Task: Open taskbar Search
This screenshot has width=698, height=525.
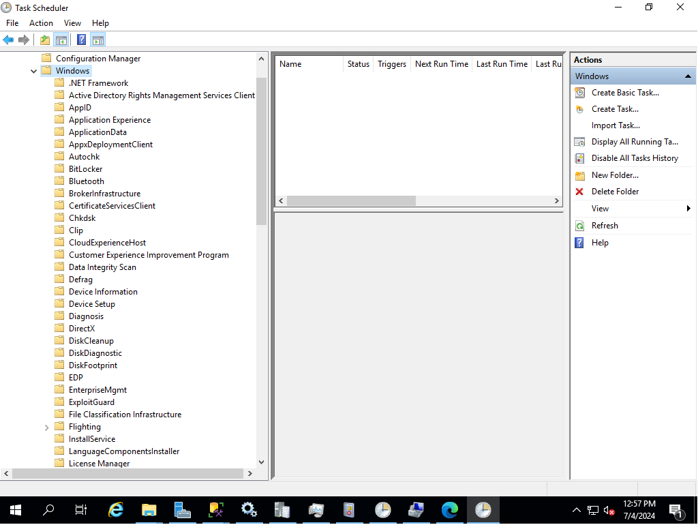Action: tap(48, 510)
